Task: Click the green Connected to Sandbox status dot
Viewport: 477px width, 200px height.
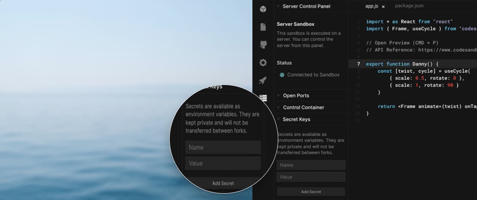Action: click(x=282, y=75)
